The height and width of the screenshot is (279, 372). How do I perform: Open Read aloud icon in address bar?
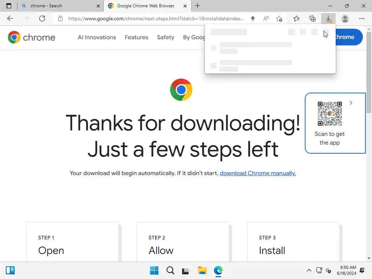coord(266,19)
